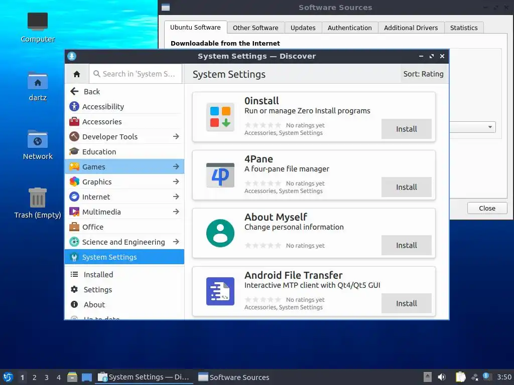Open the Accessories toolbox icon
The image size is (514, 385).
tap(74, 121)
